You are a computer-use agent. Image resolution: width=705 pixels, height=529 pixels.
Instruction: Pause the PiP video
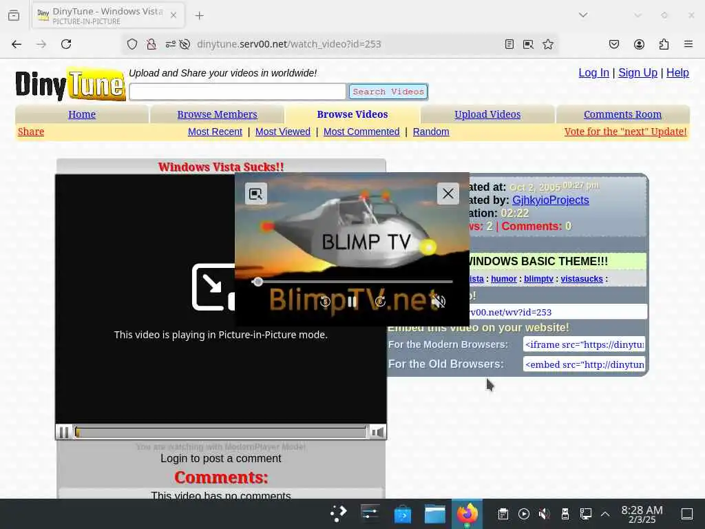[x=352, y=302]
